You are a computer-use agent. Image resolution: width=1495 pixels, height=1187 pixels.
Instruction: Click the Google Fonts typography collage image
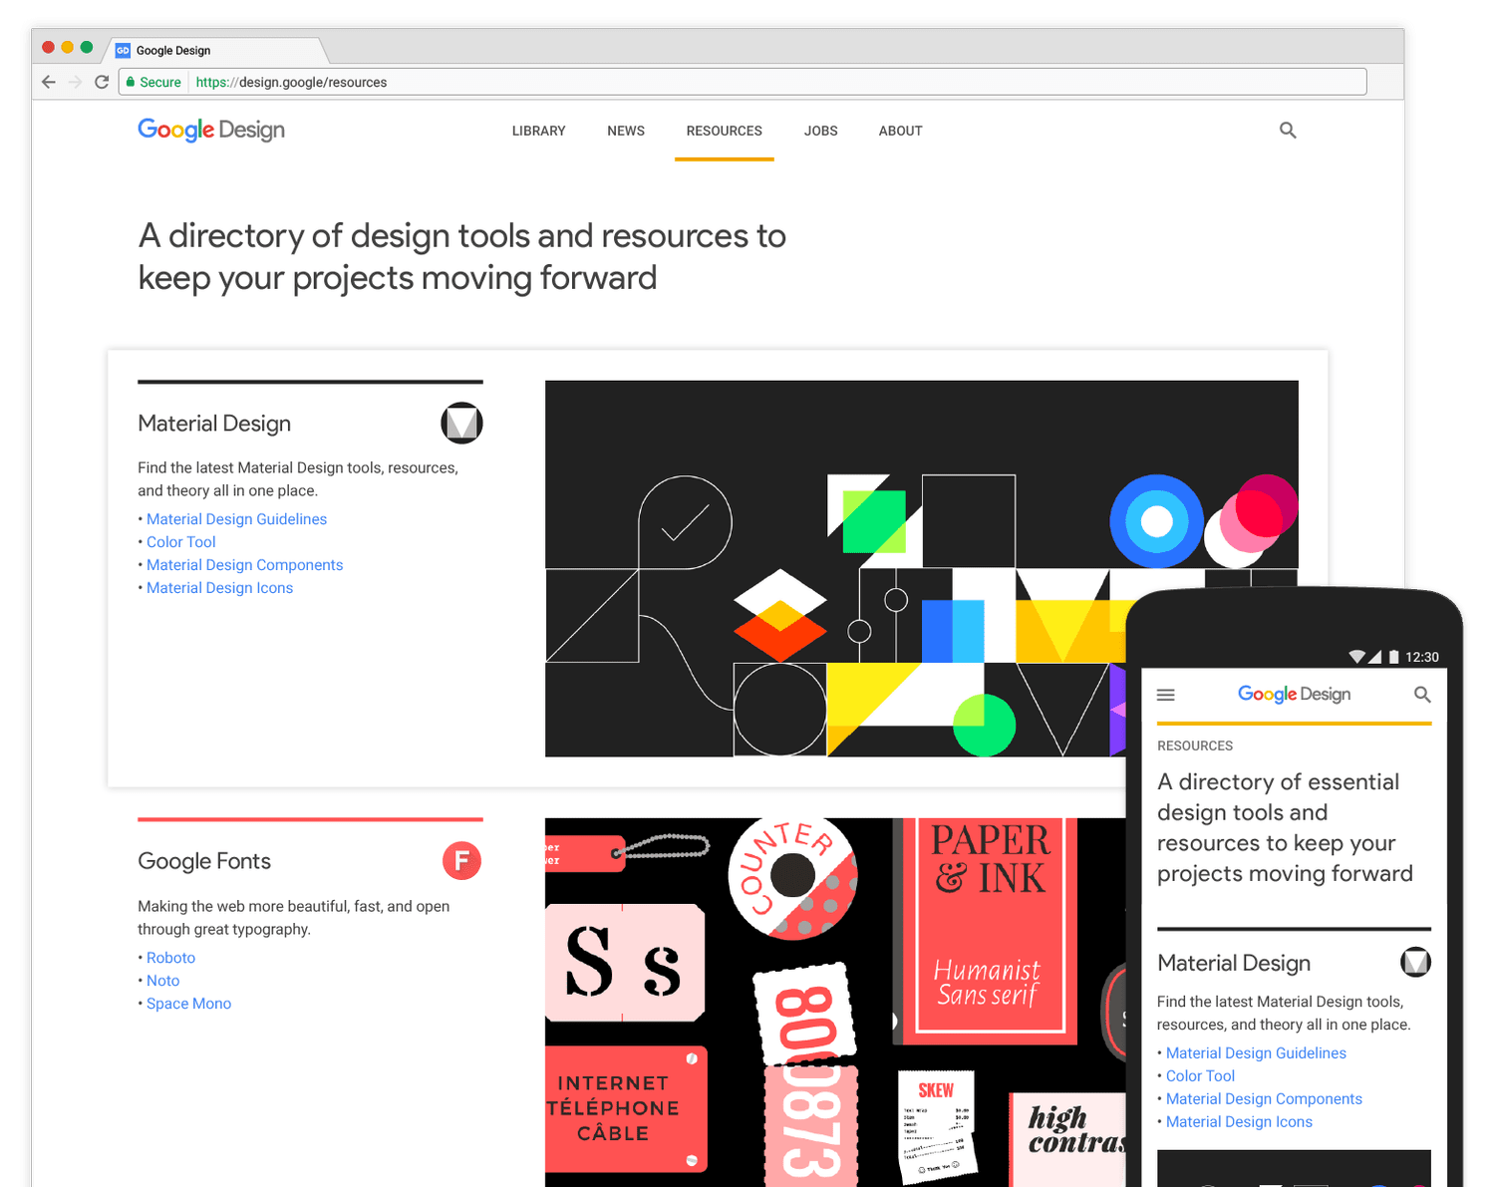tap(835, 1002)
